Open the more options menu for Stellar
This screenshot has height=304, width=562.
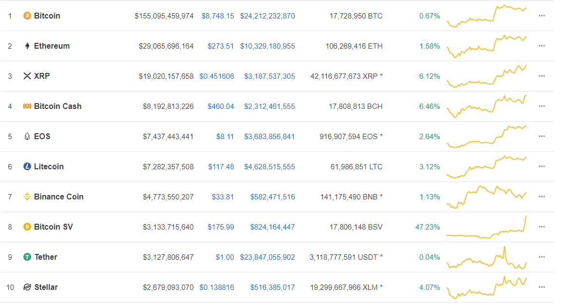542,287
